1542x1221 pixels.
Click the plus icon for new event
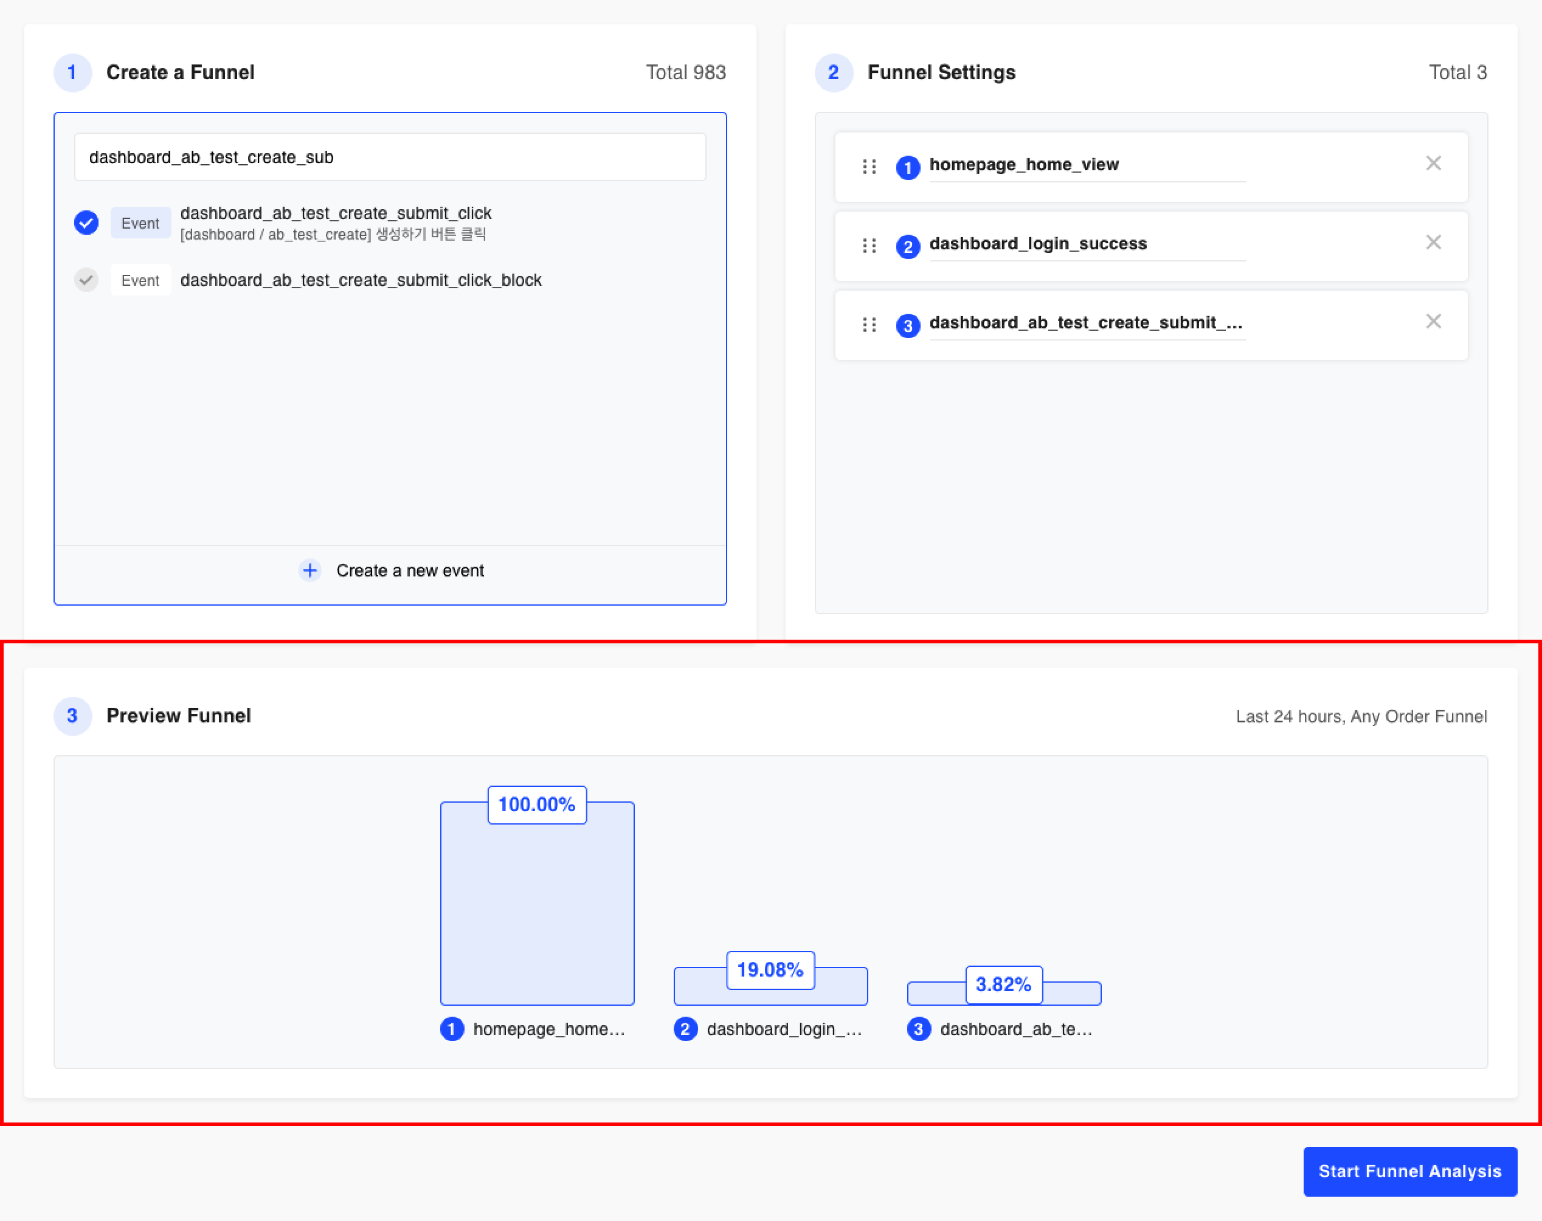point(309,570)
